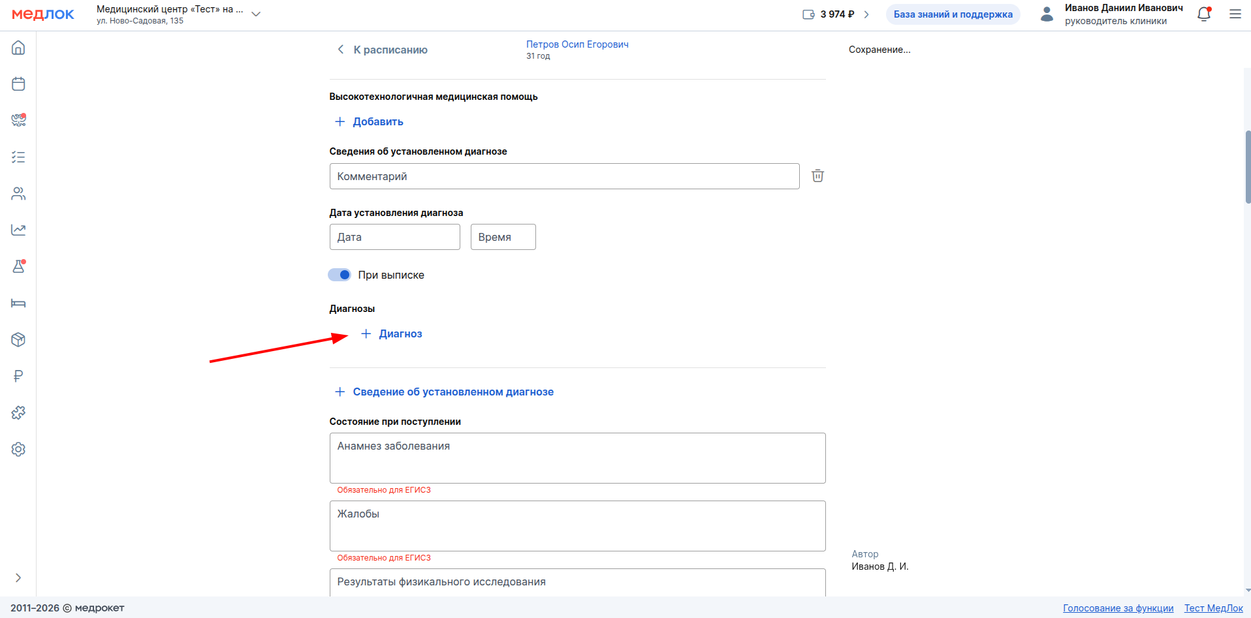
Task: Open the hamburger main menu
Action: (1235, 14)
